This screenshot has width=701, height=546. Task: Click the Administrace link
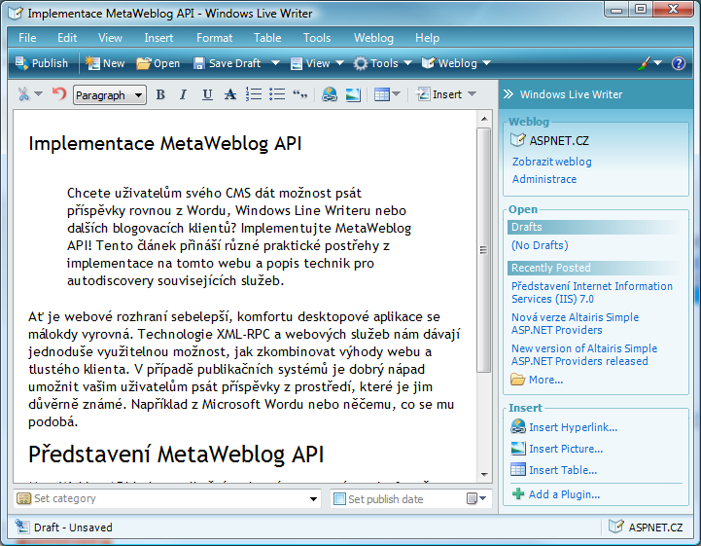[x=544, y=179]
